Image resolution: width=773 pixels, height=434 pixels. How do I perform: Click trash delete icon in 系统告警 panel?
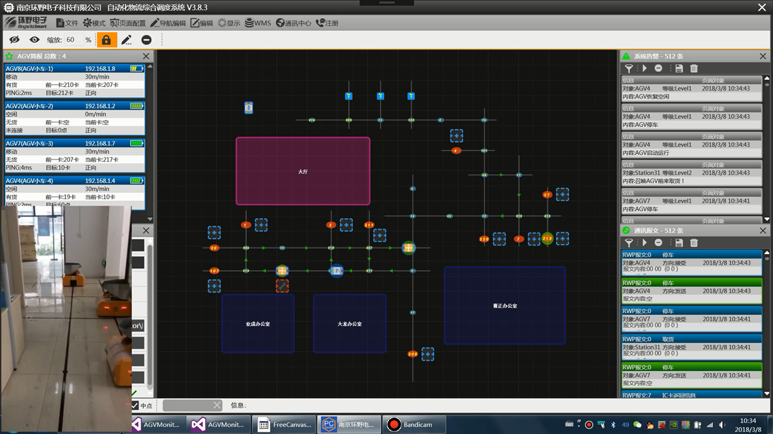pyautogui.click(x=694, y=68)
